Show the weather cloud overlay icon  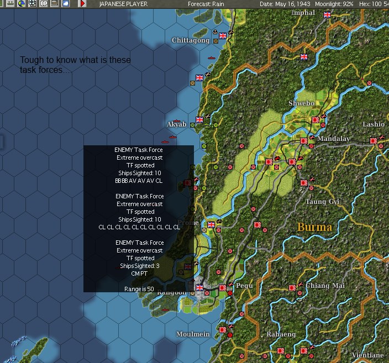coord(66,3)
